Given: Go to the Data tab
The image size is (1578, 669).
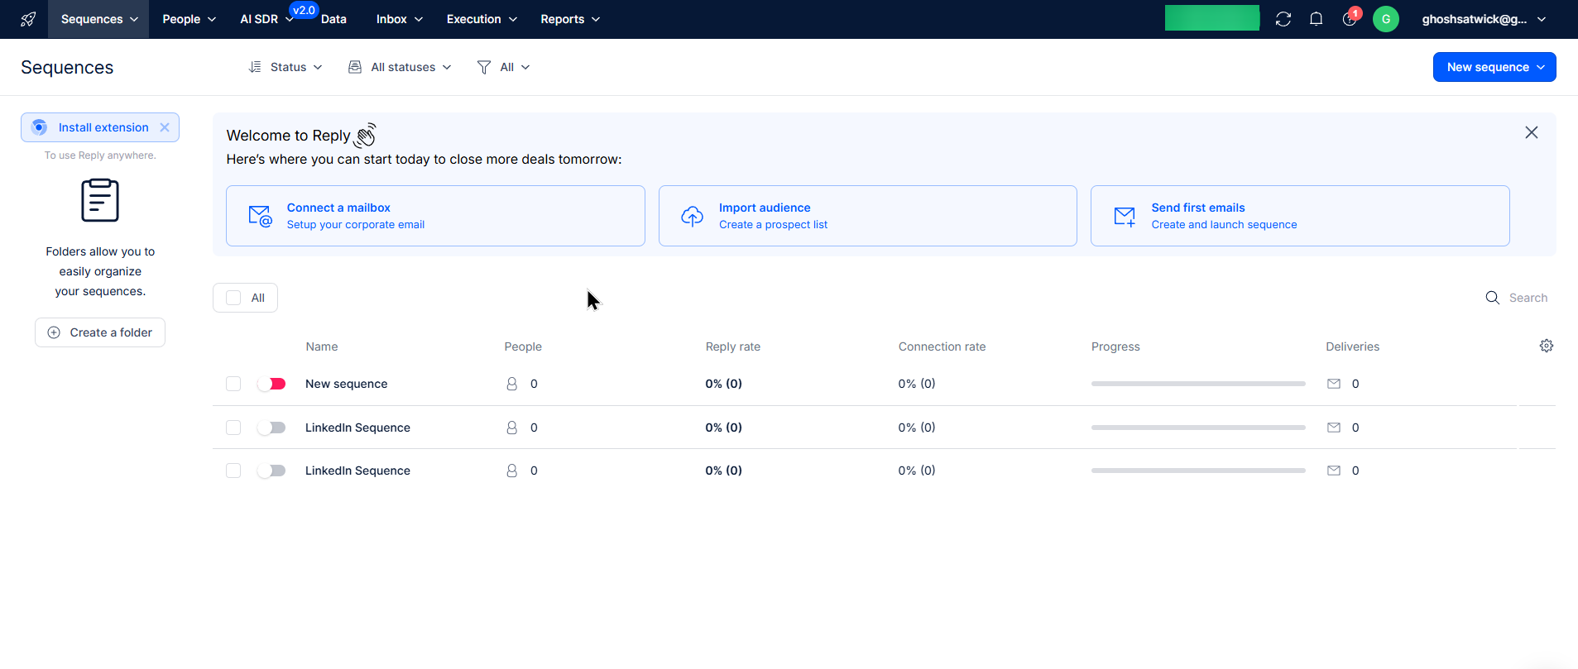Looking at the screenshot, I should [333, 19].
